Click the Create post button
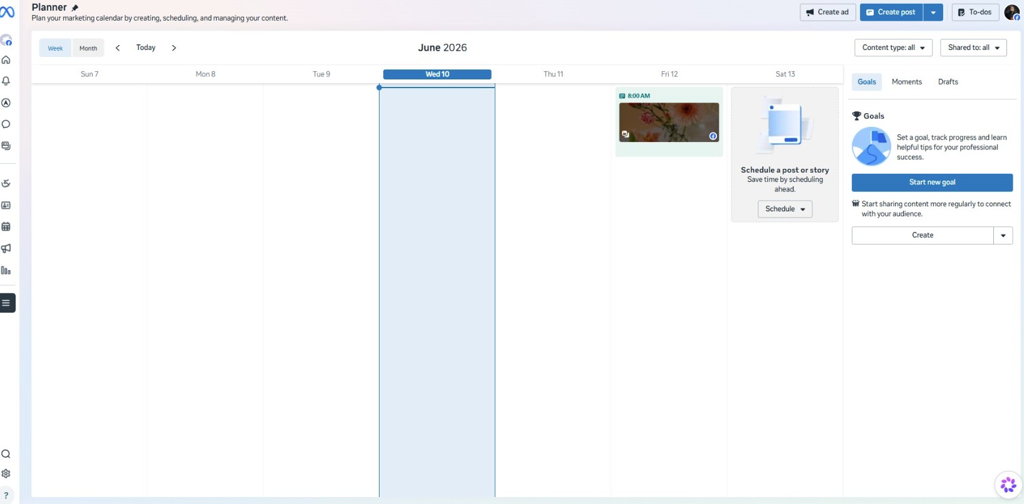This screenshot has width=1024, height=504. point(891,12)
